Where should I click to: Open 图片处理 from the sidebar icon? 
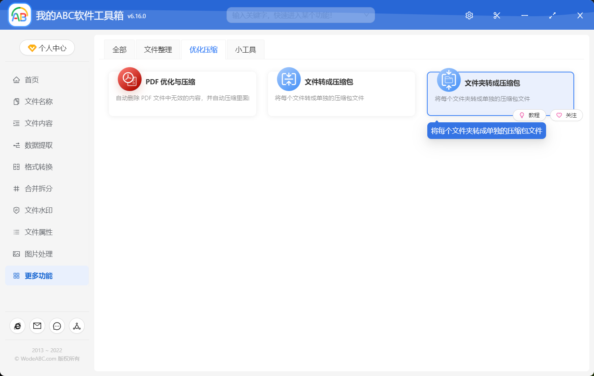click(x=16, y=254)
